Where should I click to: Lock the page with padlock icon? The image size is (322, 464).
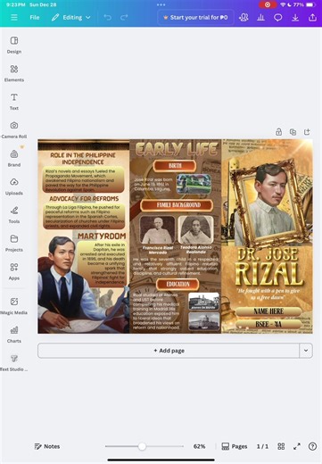[278, 132]
